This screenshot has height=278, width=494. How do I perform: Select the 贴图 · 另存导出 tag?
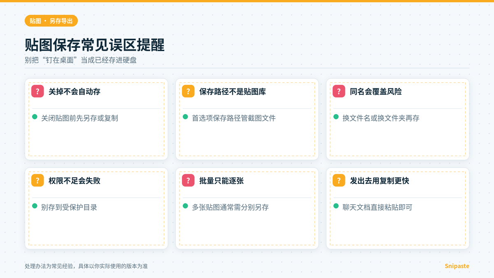point(51,21)
